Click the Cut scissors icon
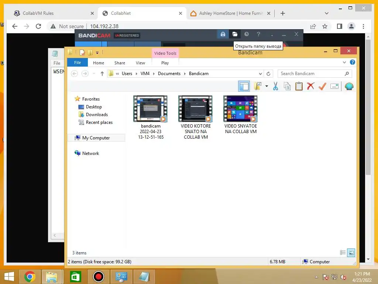Image resolution: width=378 pixels, height=284 pixels. (x=275, y=86)
